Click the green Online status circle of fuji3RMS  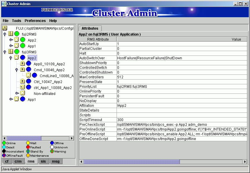(17, 52)
